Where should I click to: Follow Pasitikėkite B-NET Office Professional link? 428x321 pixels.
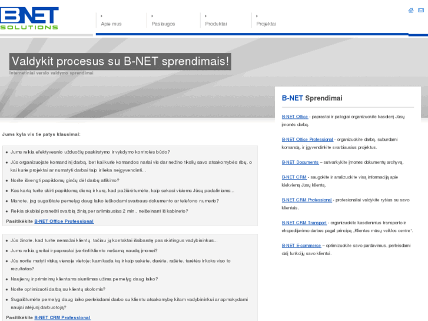tap(64, 221)
